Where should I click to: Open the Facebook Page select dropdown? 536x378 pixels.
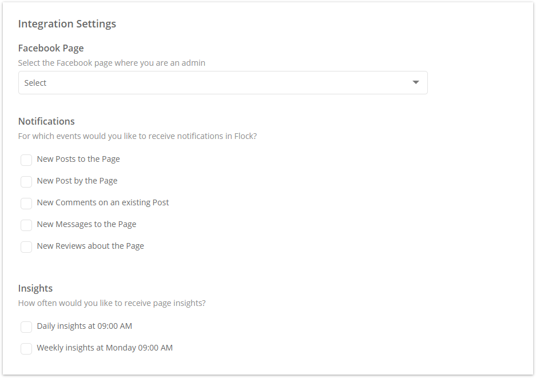[x=223, y=83]
